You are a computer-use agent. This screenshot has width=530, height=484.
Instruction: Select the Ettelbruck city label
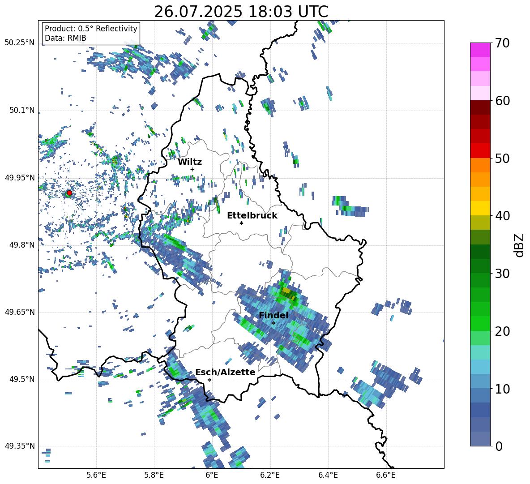point(252,216)
